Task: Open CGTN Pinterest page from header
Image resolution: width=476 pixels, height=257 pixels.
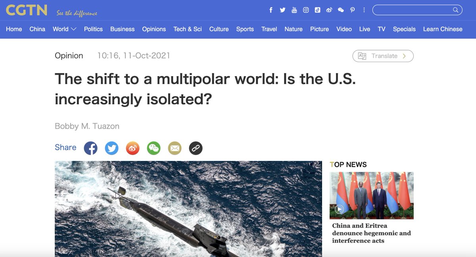Action: click(352, 10)
